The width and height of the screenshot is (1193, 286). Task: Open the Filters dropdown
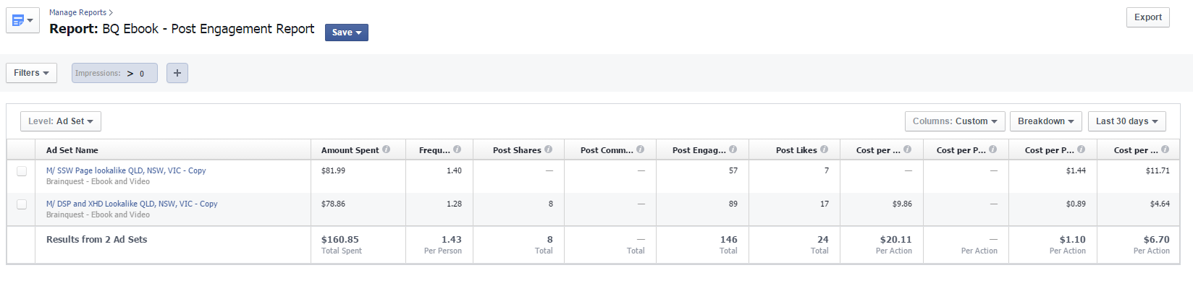pos(31,73)
